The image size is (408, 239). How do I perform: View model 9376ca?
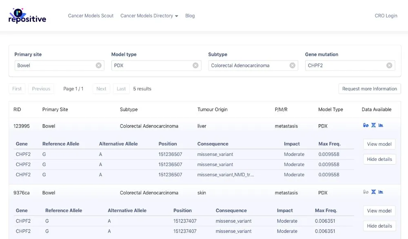(379, 210)
